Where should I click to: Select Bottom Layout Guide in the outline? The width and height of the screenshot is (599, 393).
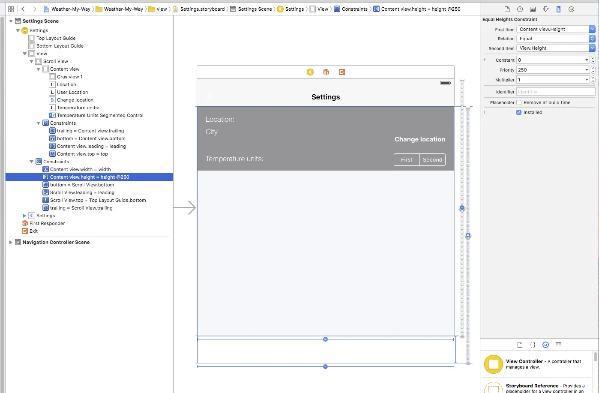coord(89,46)
